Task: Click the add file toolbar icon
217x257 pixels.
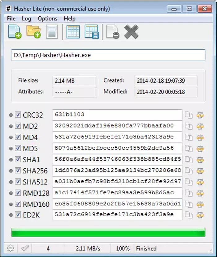Action: (x=15, y=32)
